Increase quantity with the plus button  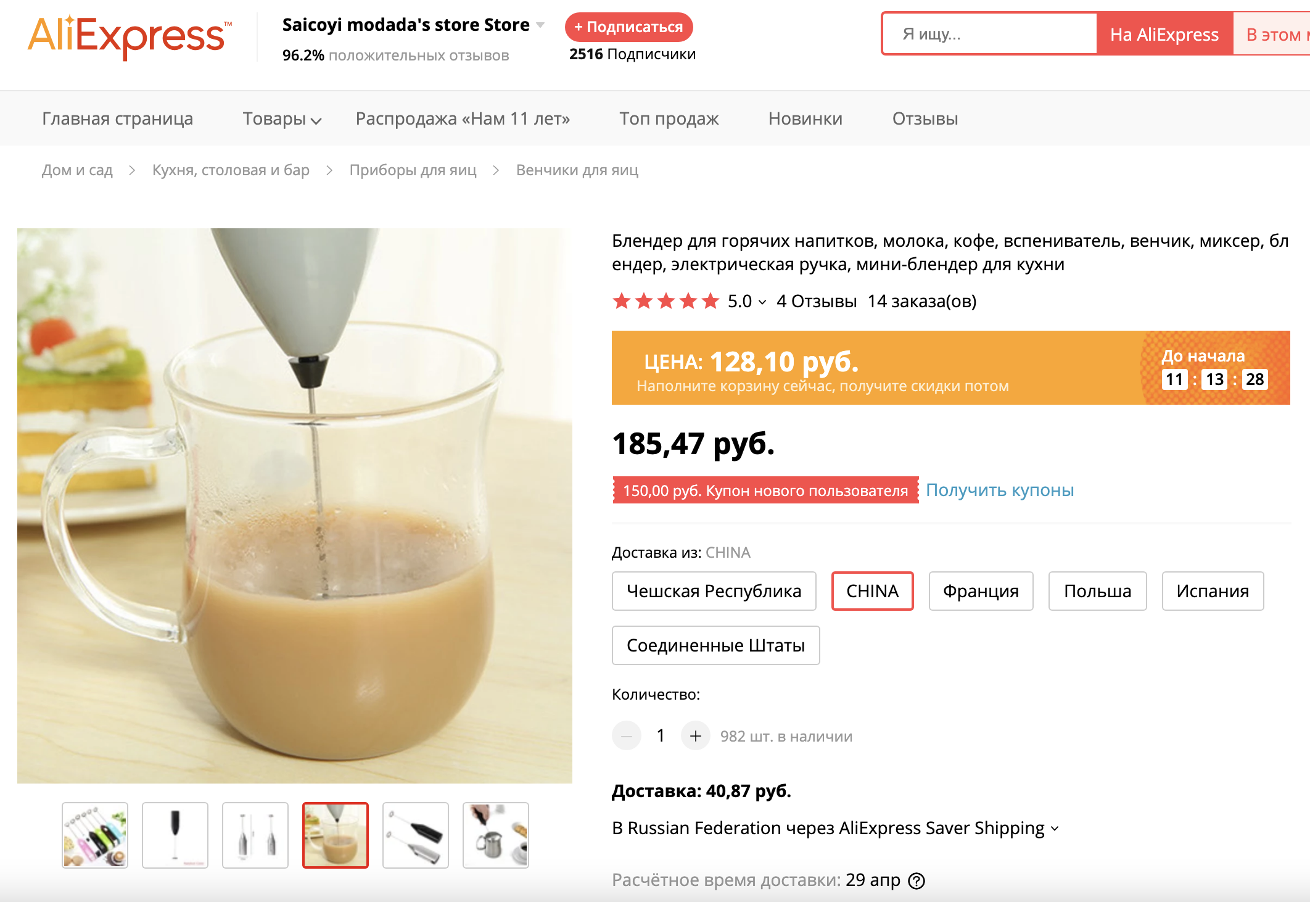point(695,736)
